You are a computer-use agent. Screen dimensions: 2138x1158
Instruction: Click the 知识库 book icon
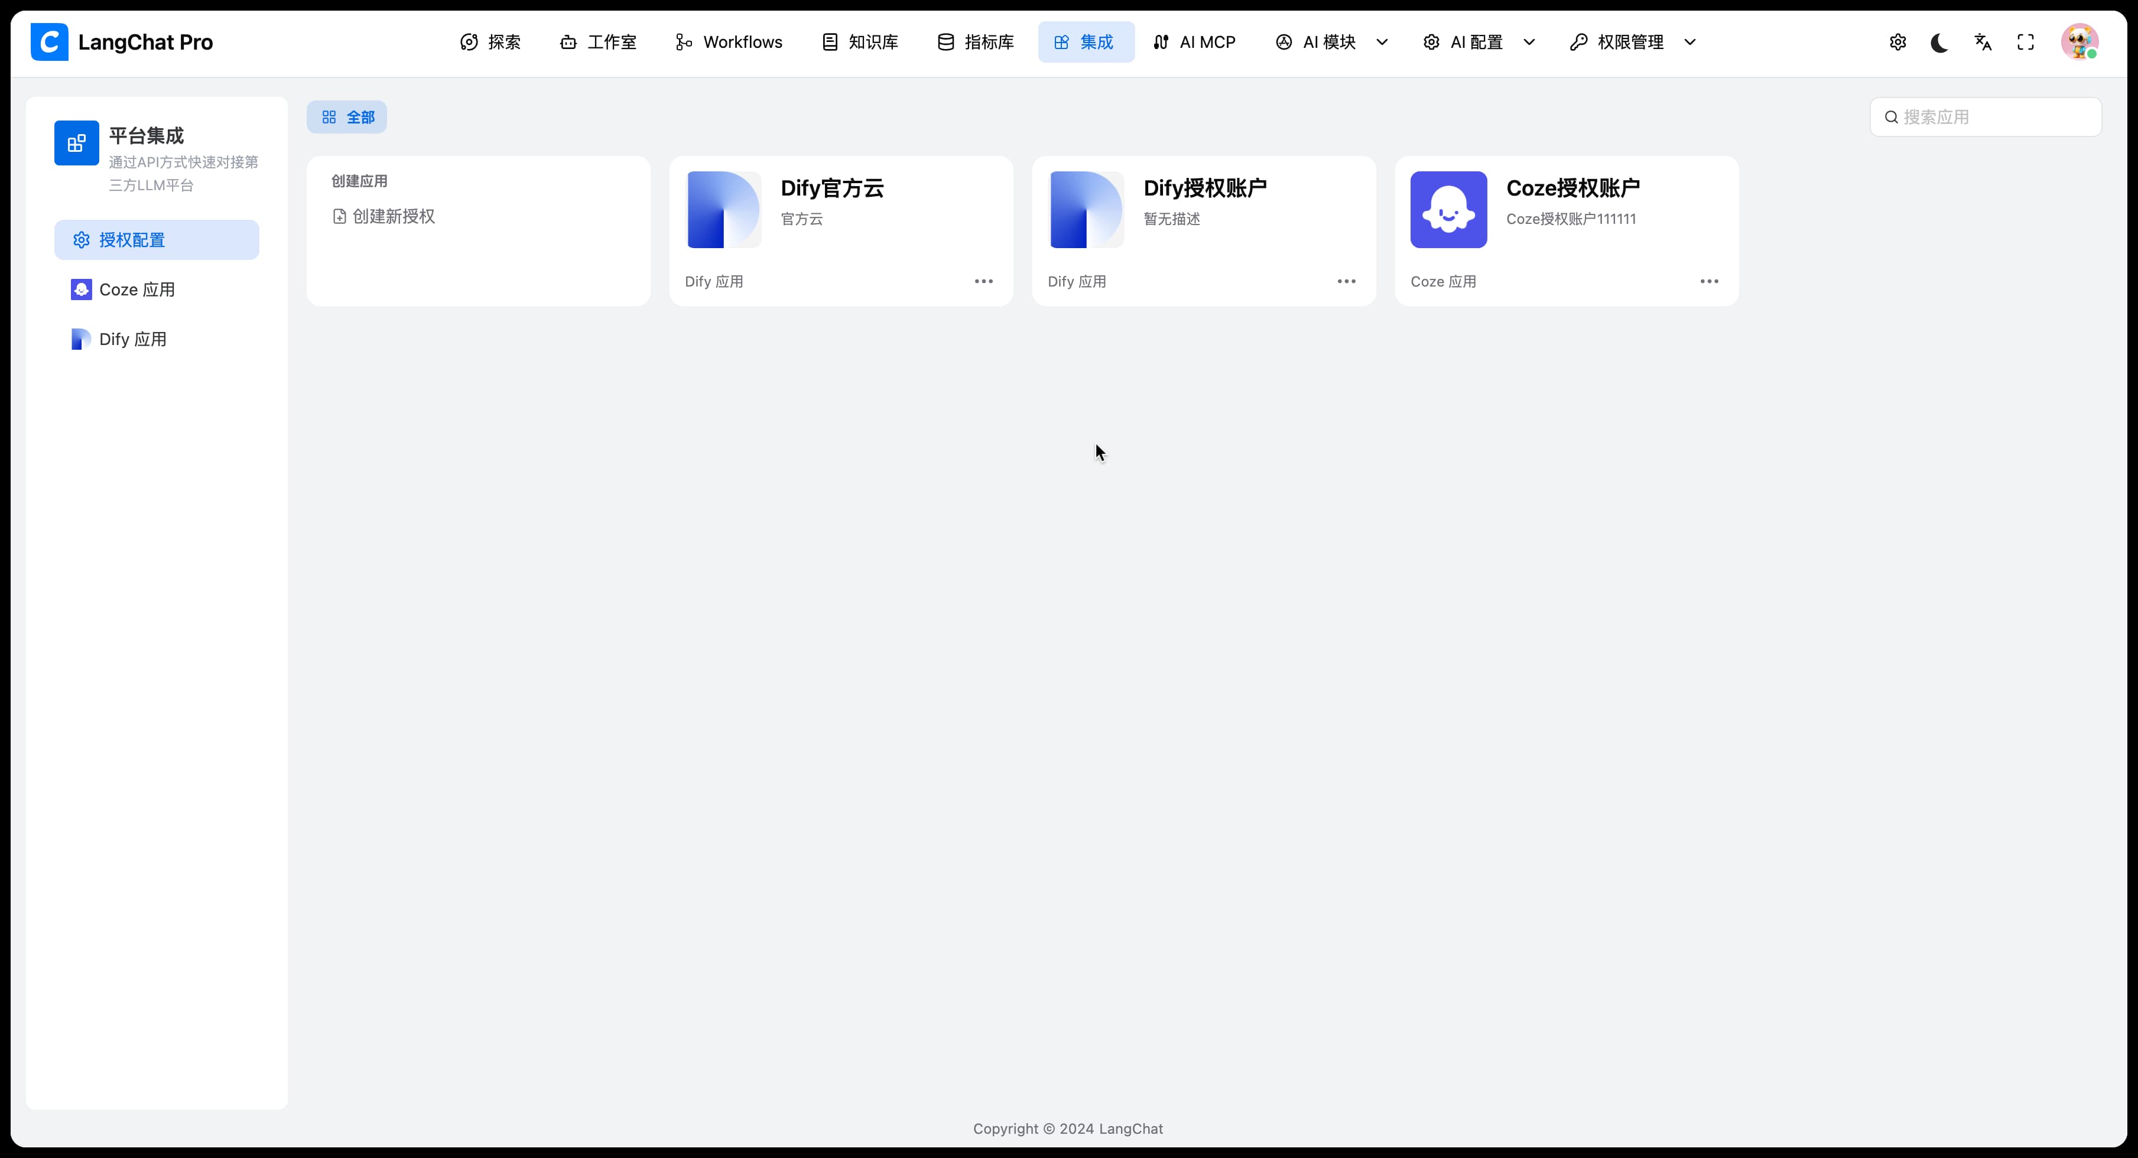point(830,43)
